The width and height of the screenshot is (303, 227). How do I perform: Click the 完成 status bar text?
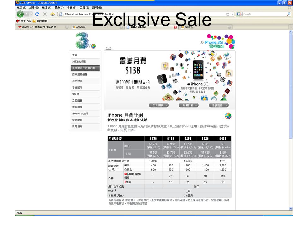coord(19,212)
